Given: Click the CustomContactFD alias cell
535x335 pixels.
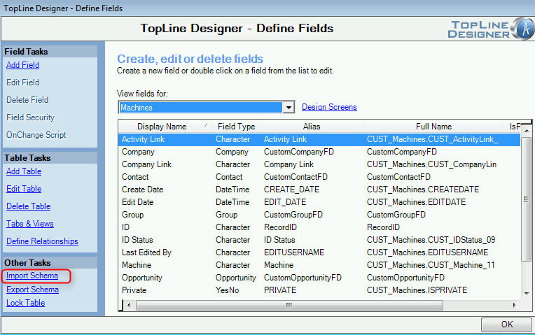Looking at the screenshot, I should (296, 177).
